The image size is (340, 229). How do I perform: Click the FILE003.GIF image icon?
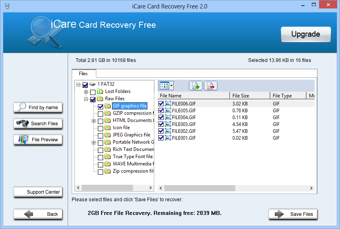click(168, 124)
